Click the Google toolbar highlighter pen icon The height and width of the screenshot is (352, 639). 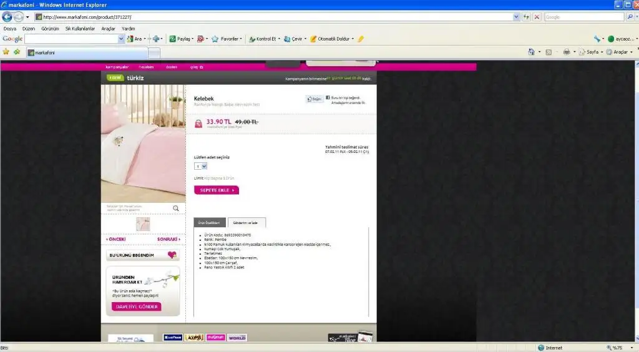coord(361,39)
